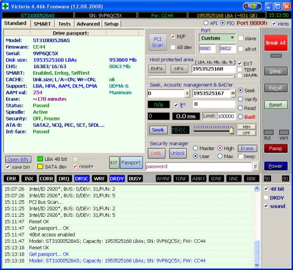Viewport: 293px width, 270px height.
Task: Switch to the SMART tab
Action: pyautogui.click(x=42, y=24)
